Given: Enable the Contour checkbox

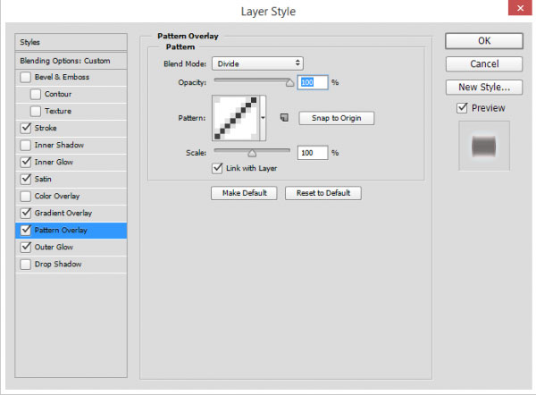Looking at the screenshot, I should pyautogui.click(x=35, y=94).
